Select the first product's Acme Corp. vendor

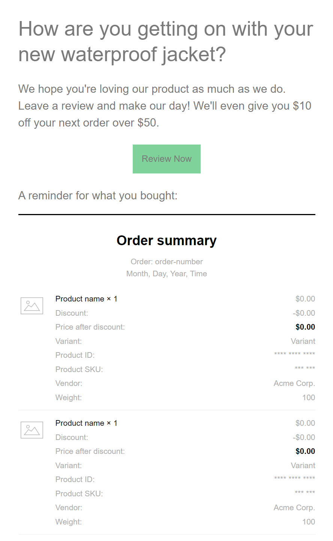[294, 383]
